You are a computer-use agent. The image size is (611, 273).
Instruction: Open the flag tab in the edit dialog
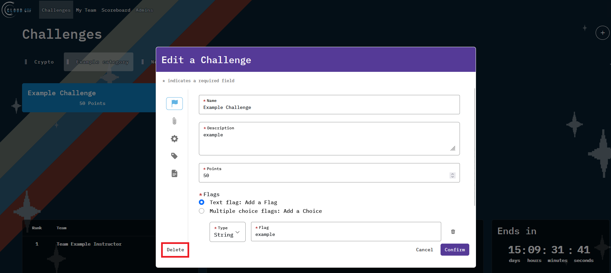[174, 104]
